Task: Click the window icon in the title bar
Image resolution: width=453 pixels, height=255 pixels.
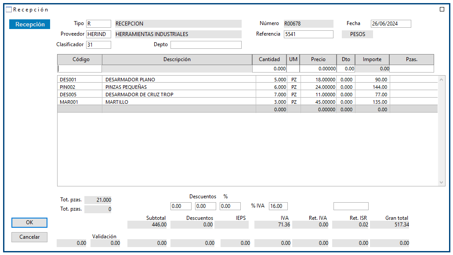Action: tap(9, 9)
